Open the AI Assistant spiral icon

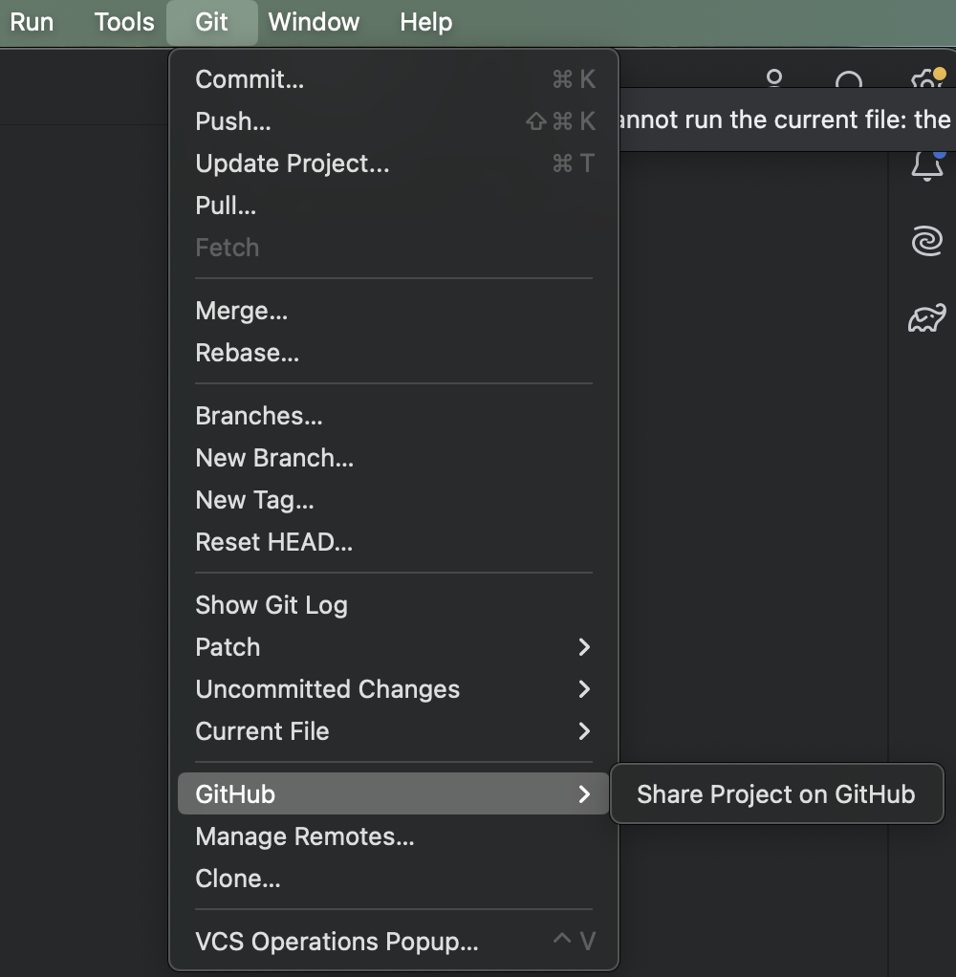point(926,242)
